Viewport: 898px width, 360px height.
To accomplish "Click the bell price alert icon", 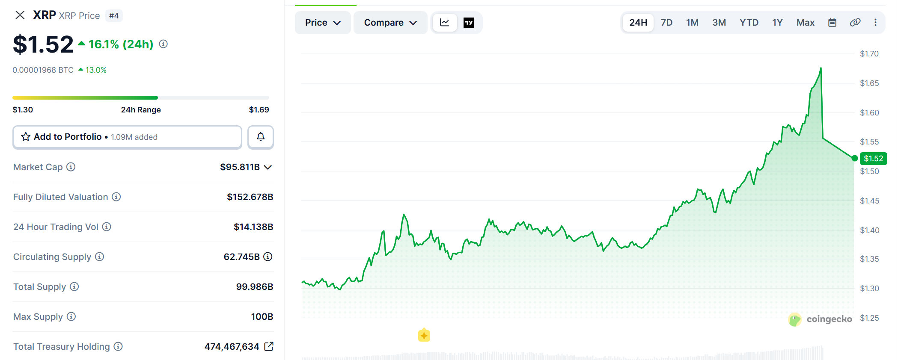I will coord(261,137).
